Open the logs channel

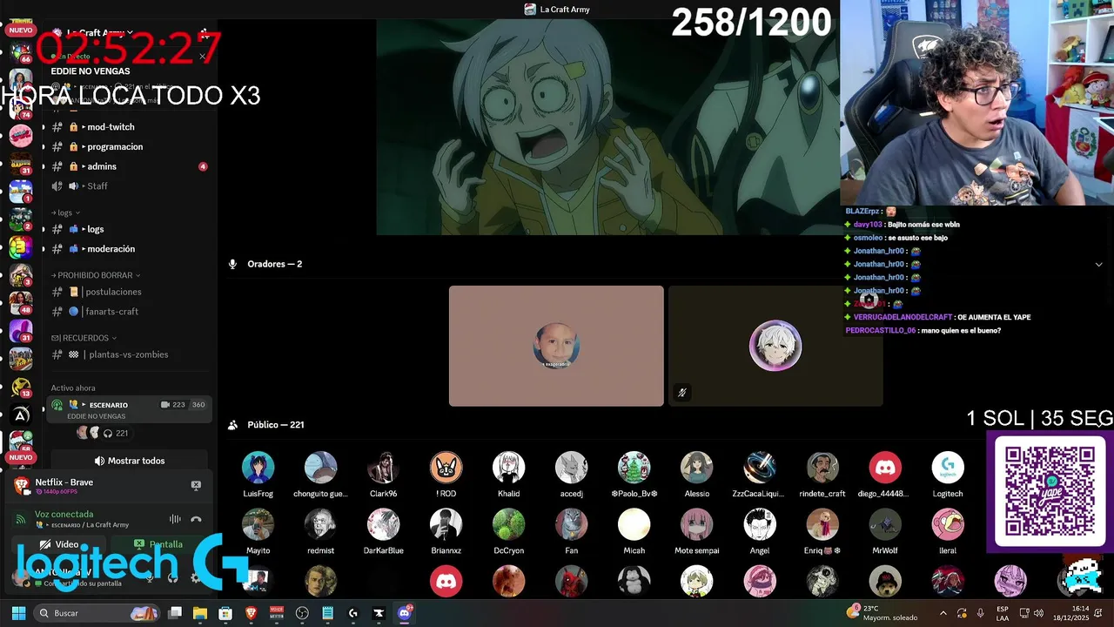[127, 229]
